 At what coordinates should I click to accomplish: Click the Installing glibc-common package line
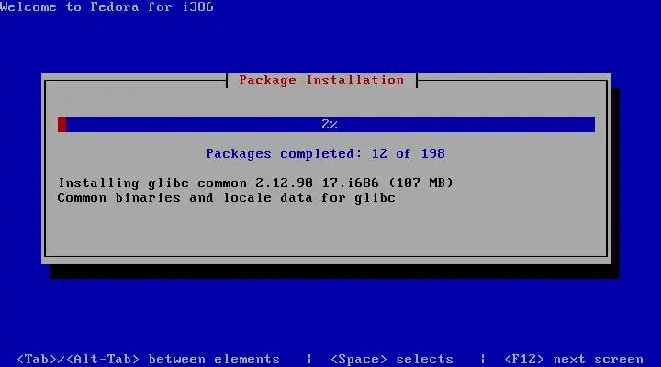click(255, 183)
